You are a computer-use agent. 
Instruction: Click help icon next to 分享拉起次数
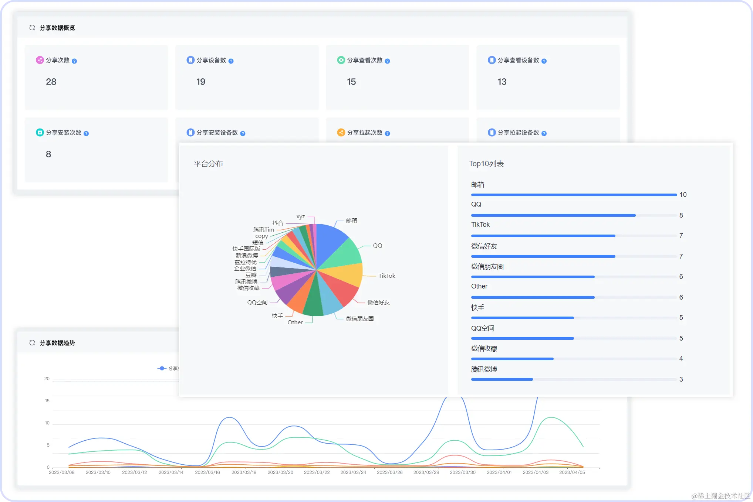tap(387, 133)
